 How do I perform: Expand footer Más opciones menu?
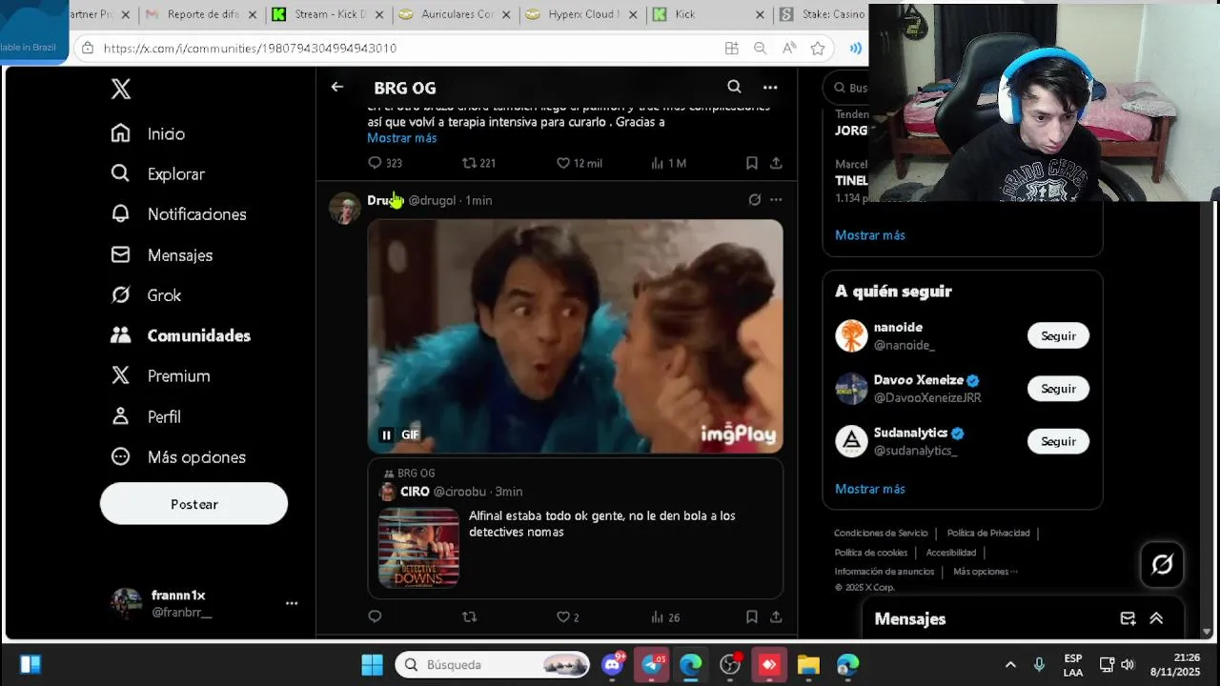(986, 572)
